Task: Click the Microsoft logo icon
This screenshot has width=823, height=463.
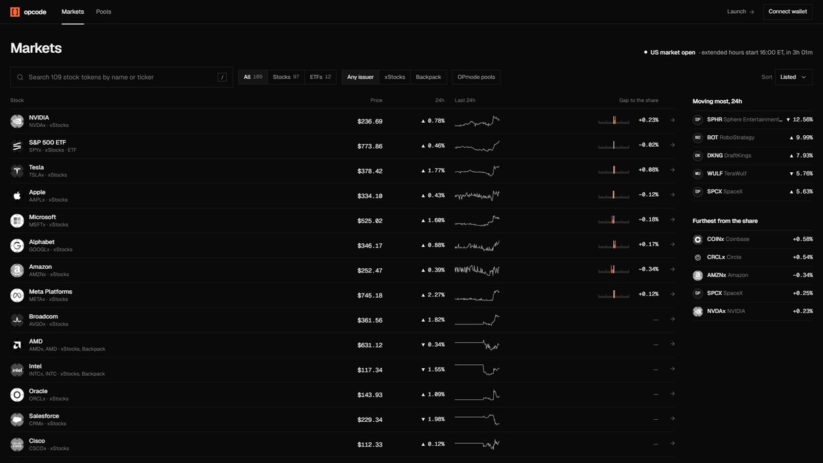Action: [x=17, y=221]
